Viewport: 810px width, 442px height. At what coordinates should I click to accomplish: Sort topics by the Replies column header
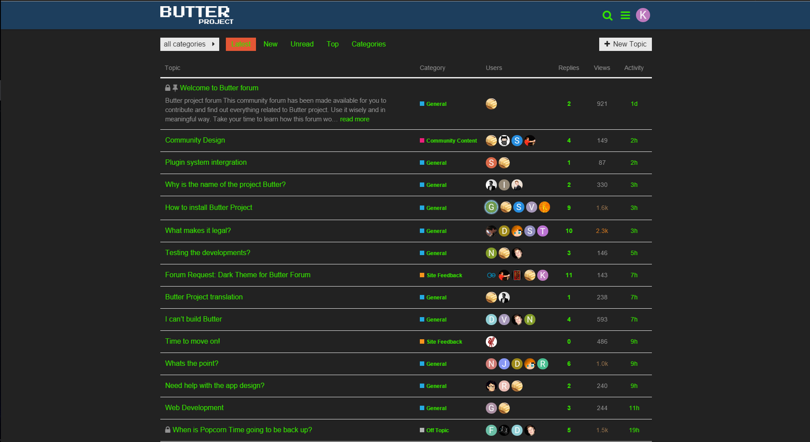point(569,68)
